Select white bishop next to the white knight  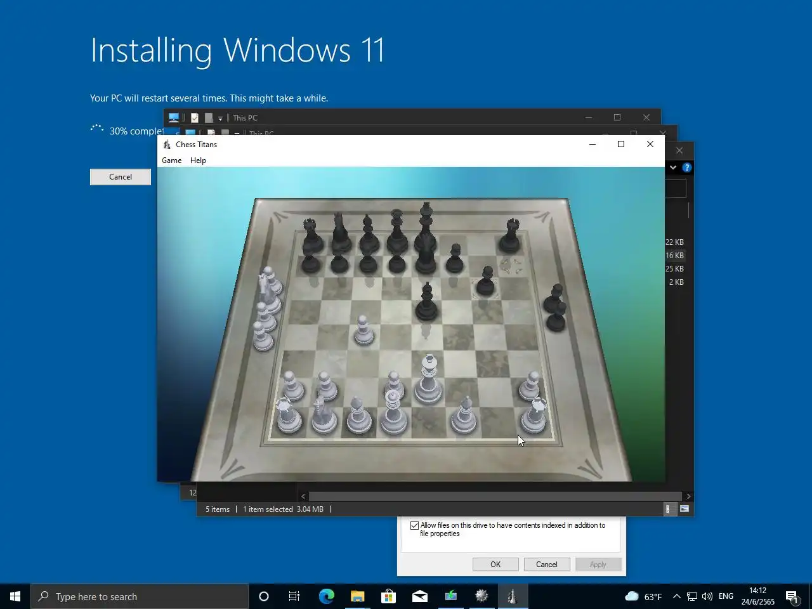(x=358, y=416)
